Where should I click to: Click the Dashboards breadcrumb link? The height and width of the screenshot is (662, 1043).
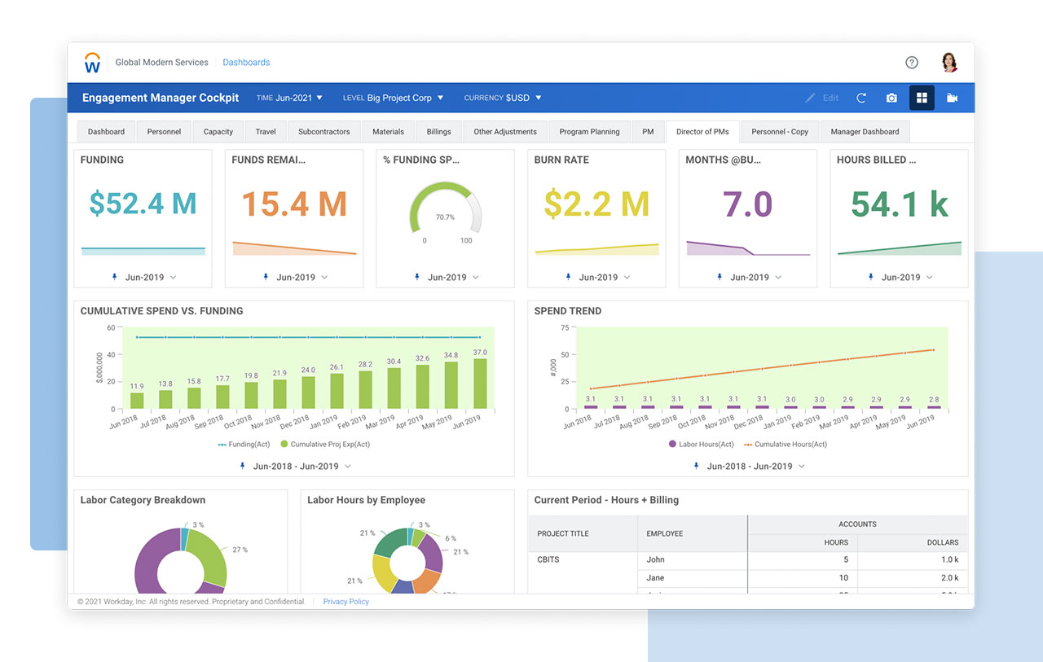246,63
